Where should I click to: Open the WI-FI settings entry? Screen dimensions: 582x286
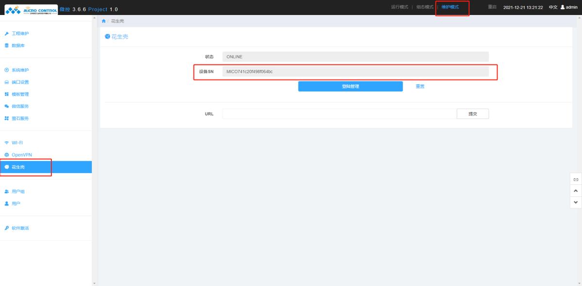pos(17,143)
